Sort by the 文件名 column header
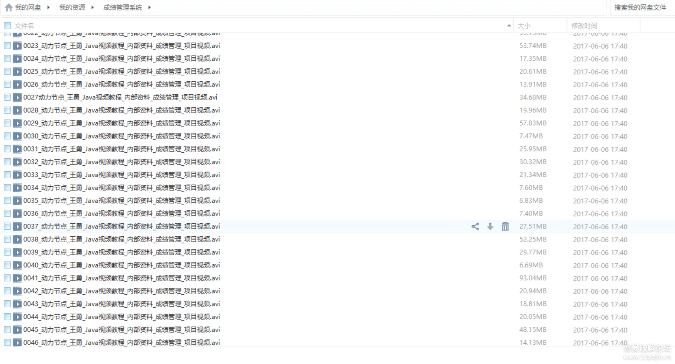This screenshot has width=675, height=364. (24, 25)
